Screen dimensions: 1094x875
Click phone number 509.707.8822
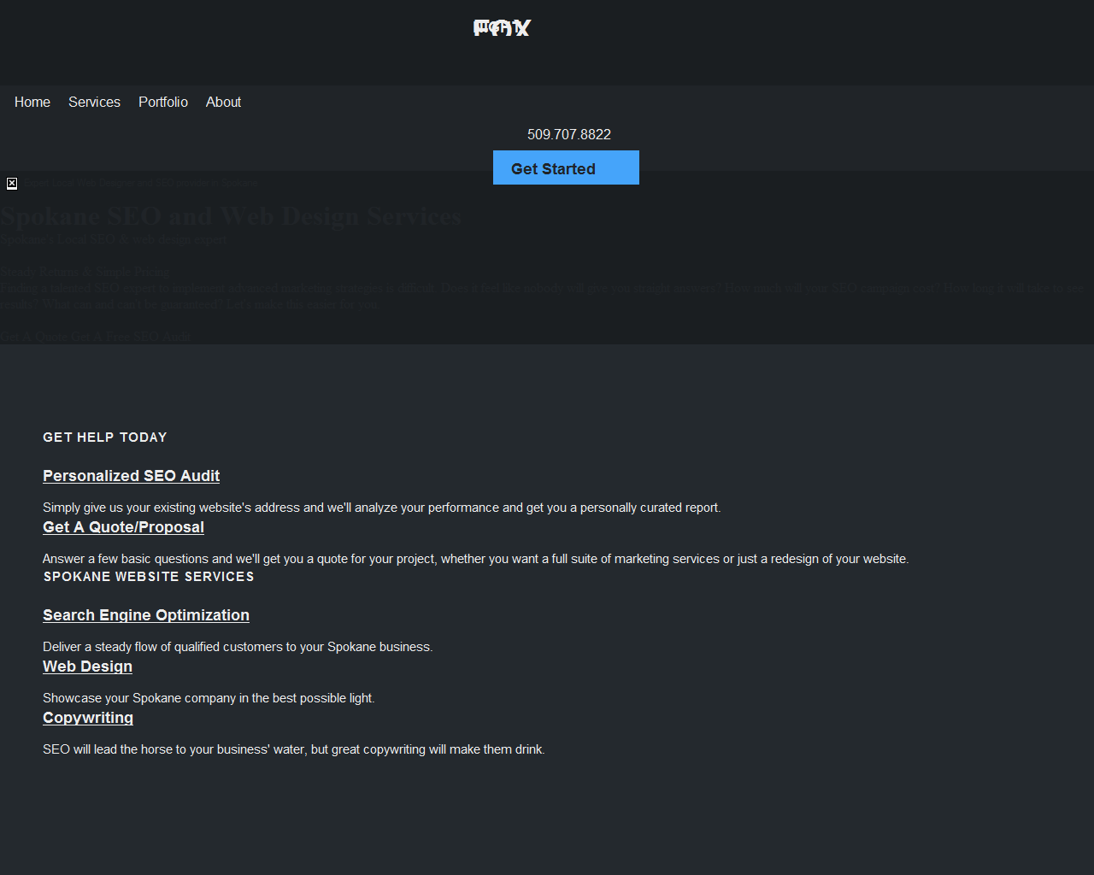coord(568,134)
